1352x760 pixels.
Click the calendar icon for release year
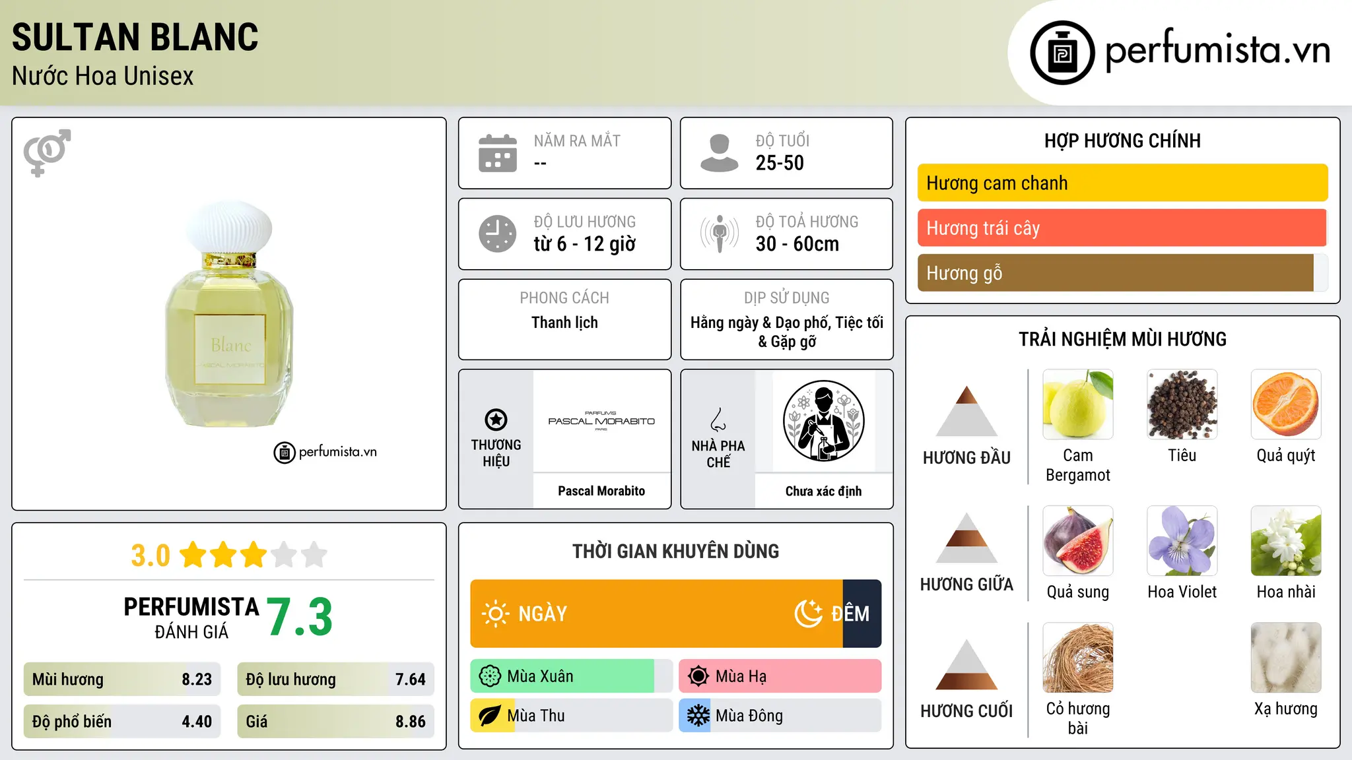[498, 153]
